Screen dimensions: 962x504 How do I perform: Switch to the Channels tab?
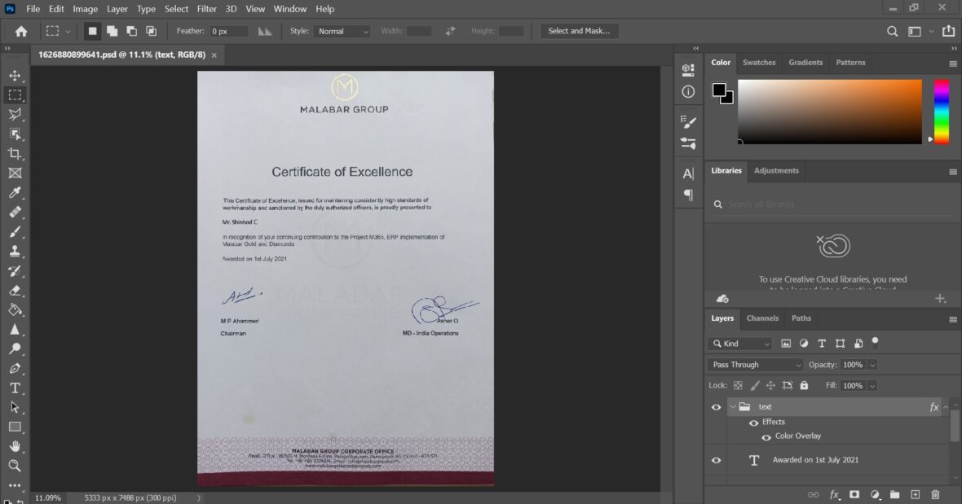tap(761, 318)
